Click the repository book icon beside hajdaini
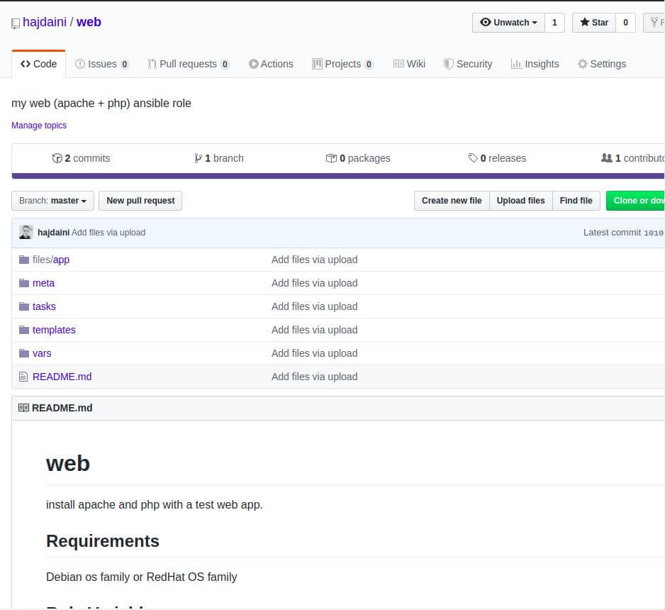 point(16,23)
